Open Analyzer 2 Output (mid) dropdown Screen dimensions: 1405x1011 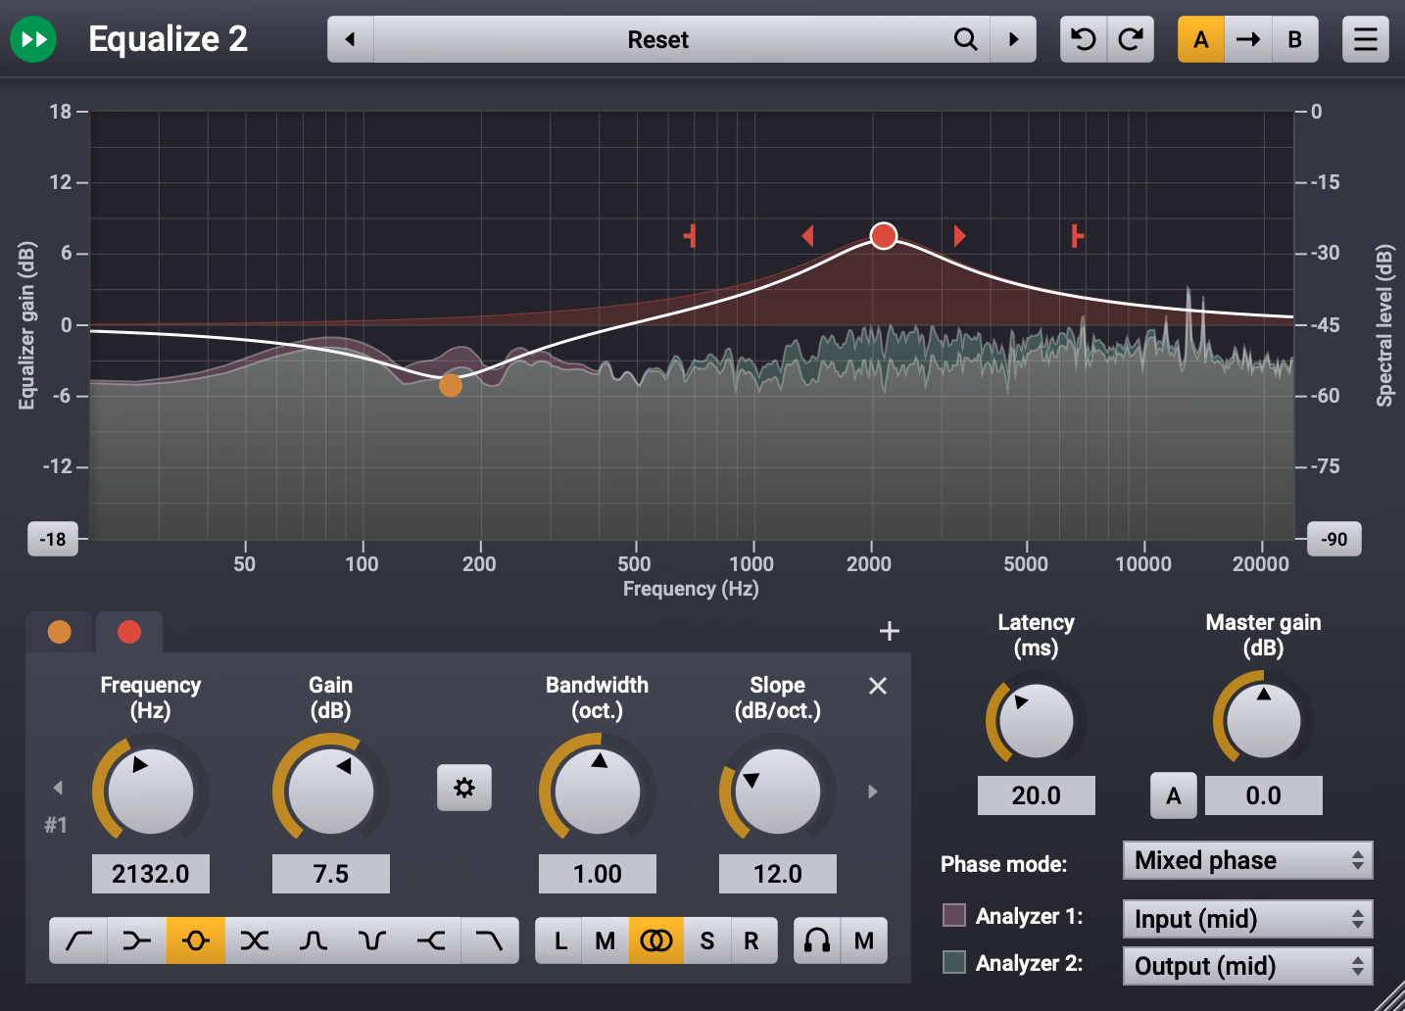(x=1248, y=966)
